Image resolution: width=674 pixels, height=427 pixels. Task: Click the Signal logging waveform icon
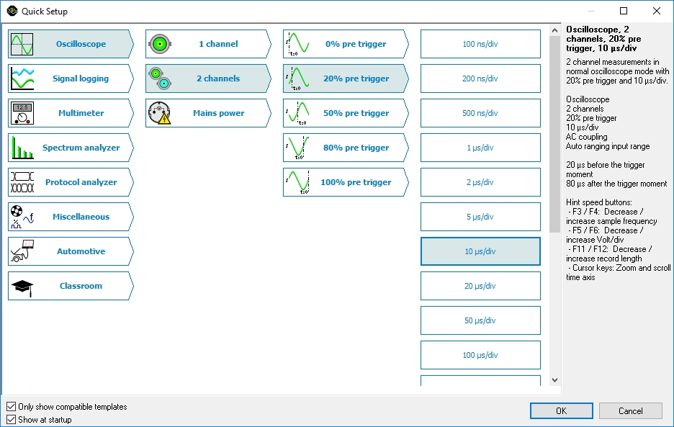22,78
